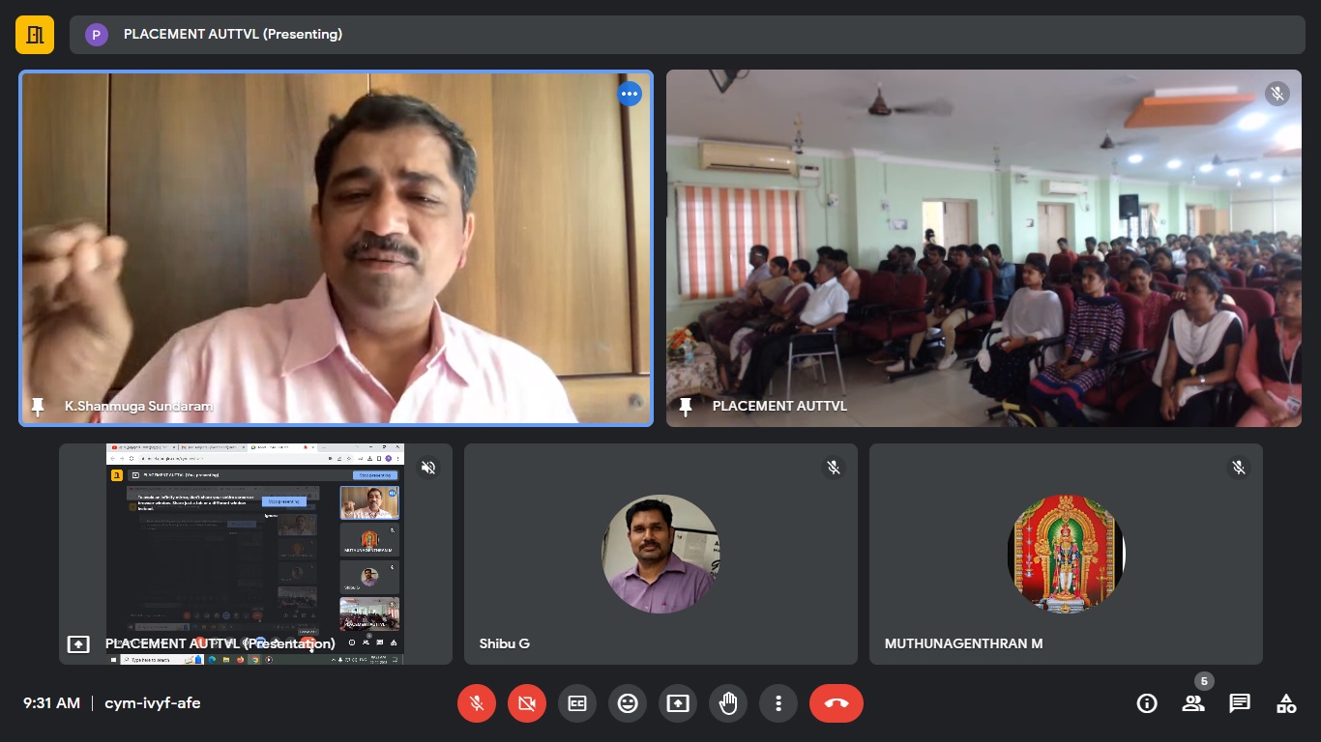Click muted mic icon on MUTHUNAGENTHRAN M tile
The image size is (1321, 742).
[x=1239, y=468]
